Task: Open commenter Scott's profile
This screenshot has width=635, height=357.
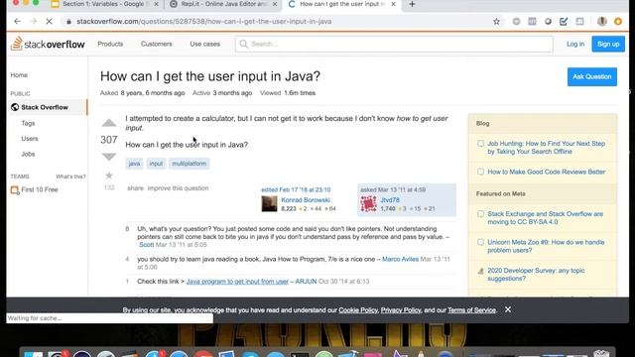Action: pyautogui.click(x=146, y=245)
